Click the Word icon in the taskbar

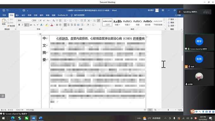[40, 118]
